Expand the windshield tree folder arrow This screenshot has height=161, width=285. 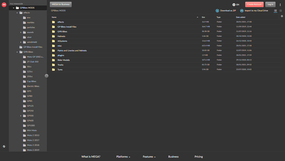[x=21, y=42]
